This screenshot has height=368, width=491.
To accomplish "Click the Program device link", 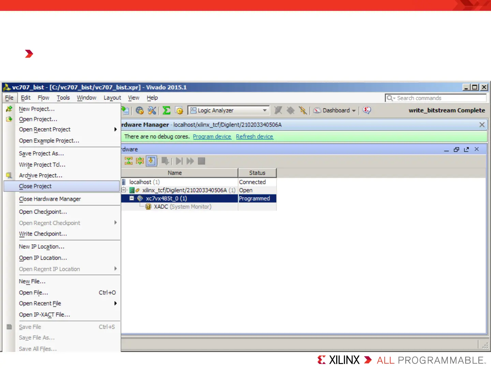I will [212, 137].
